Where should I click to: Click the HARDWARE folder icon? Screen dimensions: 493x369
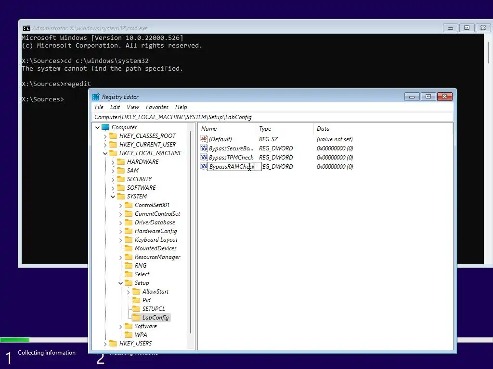point(121,161)
